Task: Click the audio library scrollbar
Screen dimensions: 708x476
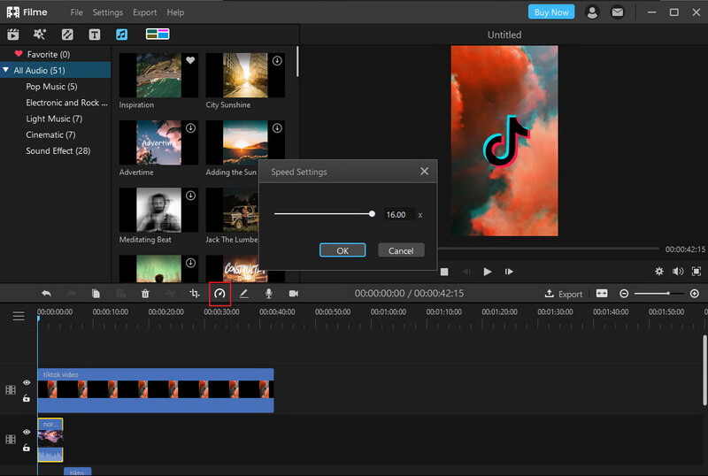Action: click(297, 61)
